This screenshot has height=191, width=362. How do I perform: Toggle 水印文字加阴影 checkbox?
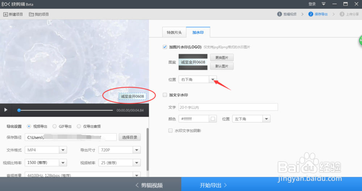coord(171,131)
